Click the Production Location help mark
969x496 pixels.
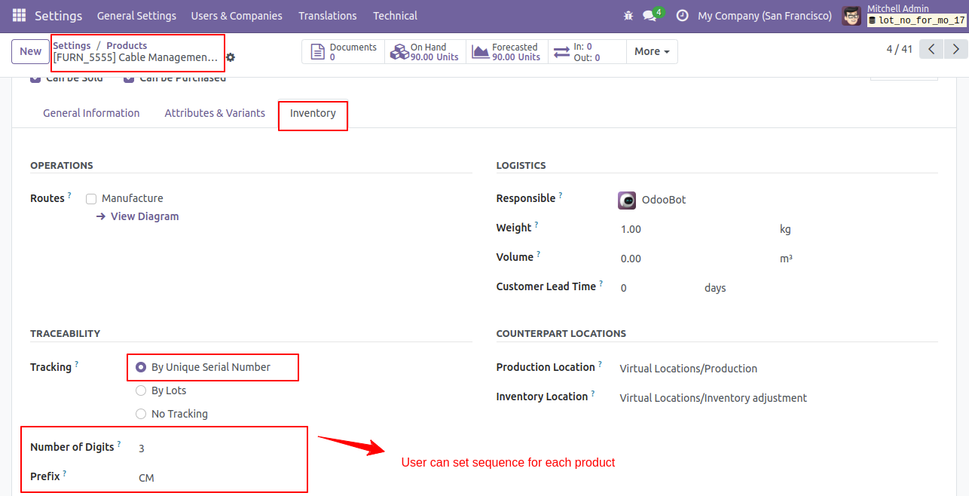600,364
